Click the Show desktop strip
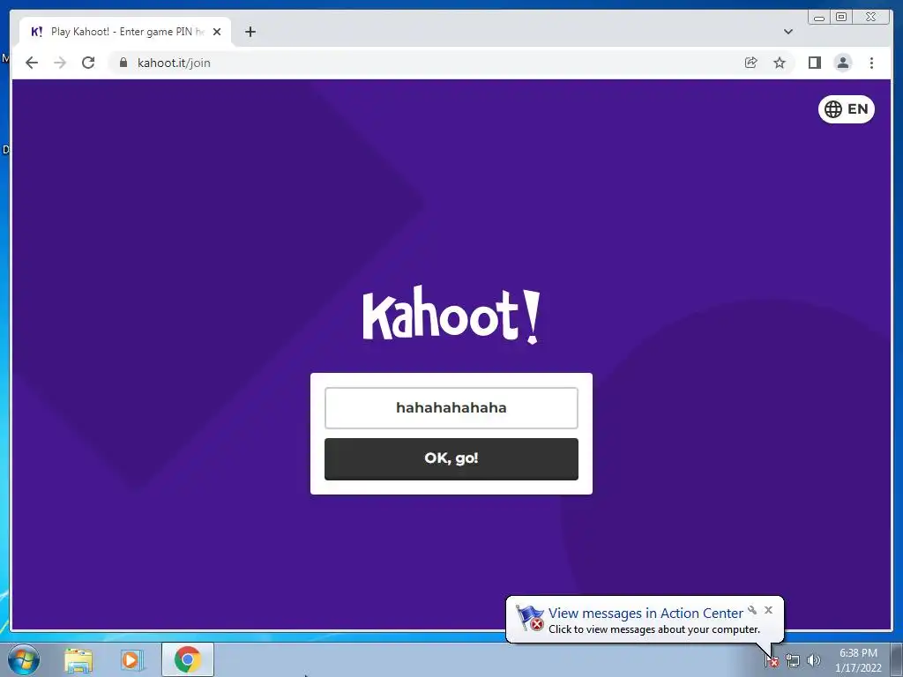 [897, 659]
